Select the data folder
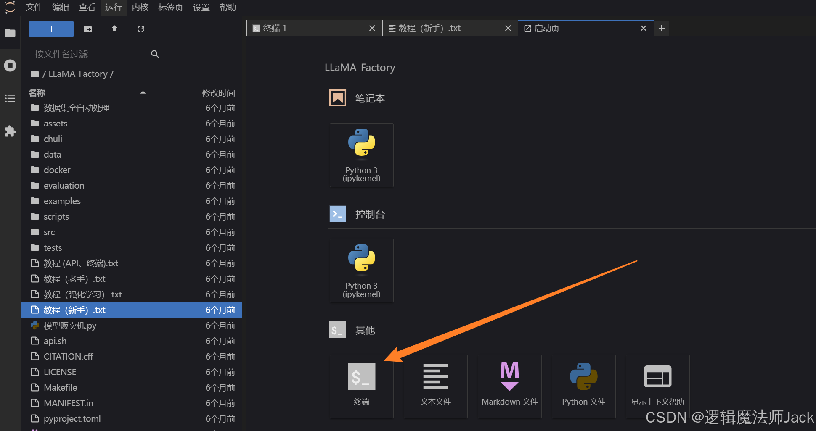Viewport: 816px width, 431px height. 132,155
